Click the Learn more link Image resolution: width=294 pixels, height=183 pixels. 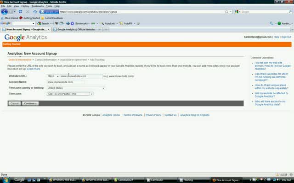tap(34, 69)
